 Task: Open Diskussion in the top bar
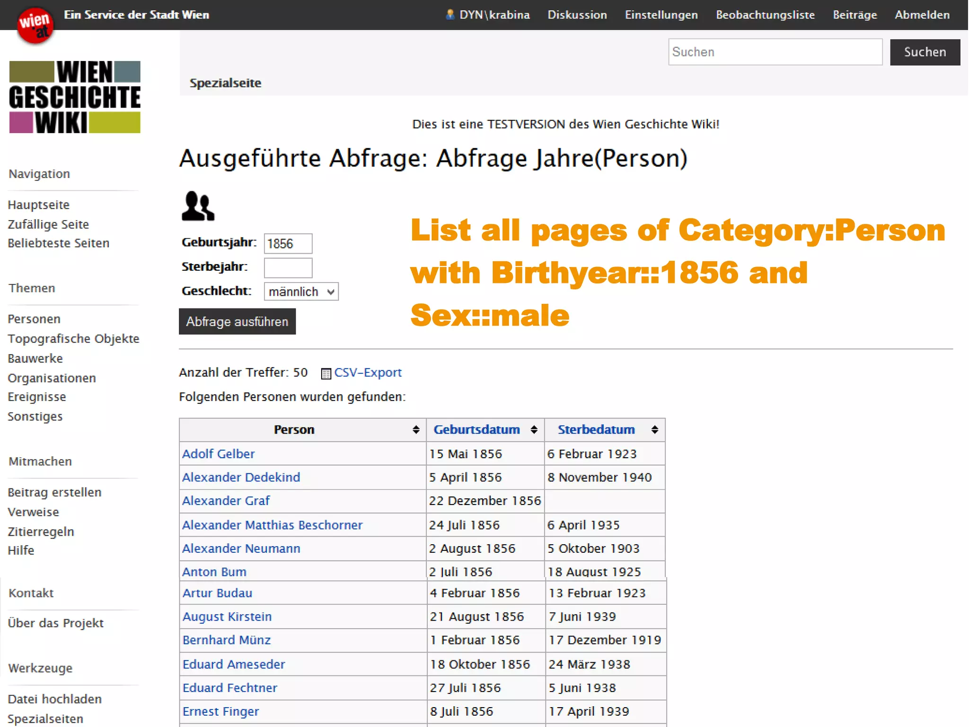pos(577,15)
